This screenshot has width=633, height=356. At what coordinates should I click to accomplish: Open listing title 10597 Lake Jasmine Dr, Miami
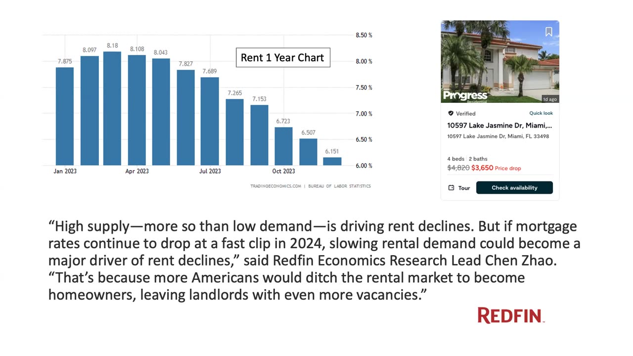tap(499, 126)
